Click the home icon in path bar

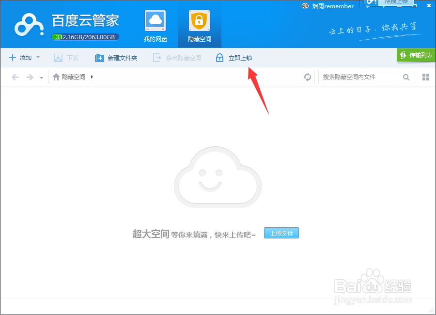point(56,77)
